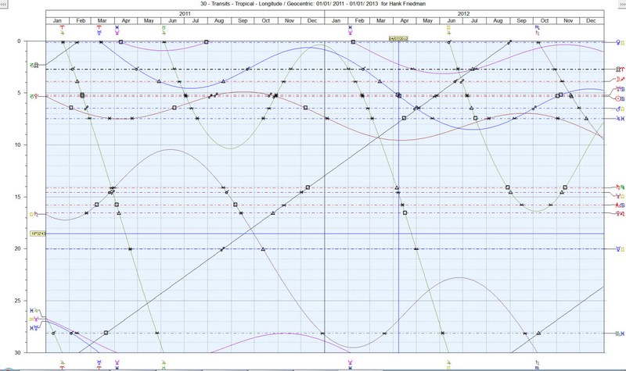The width and height of the screenshot is (626, 371).
Task: Click the Aries Jupiter ingress glyph under Jan 2011
Action: 62,30
